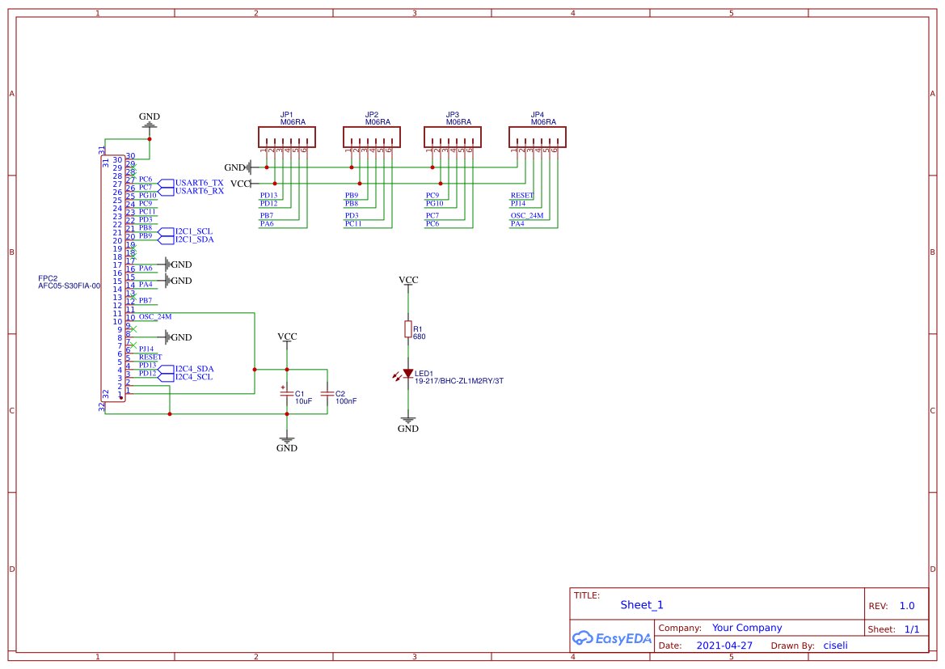945x669 pixels.
Task: Select the JP1 M06RA header symbol
Action: [285, 136]
